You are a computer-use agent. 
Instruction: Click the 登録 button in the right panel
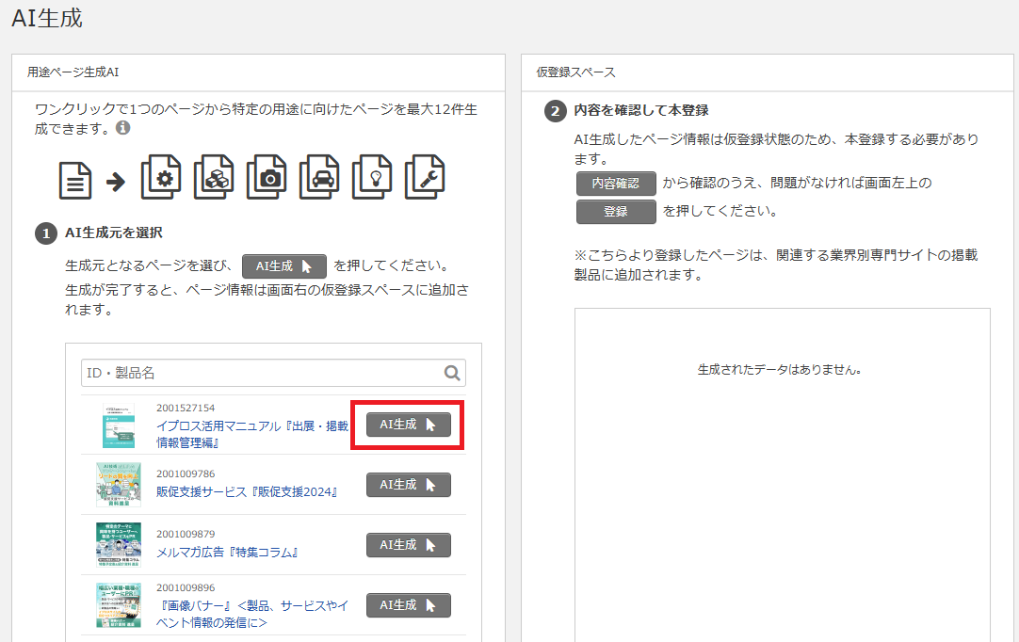coord(615,212)
